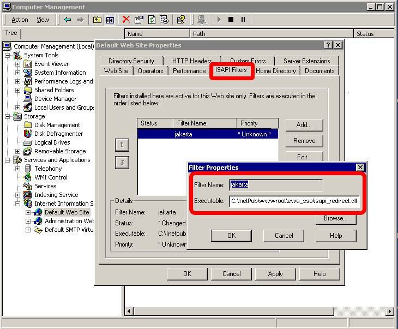Move the jakarta filter up with arrow button

coord(122,145)
